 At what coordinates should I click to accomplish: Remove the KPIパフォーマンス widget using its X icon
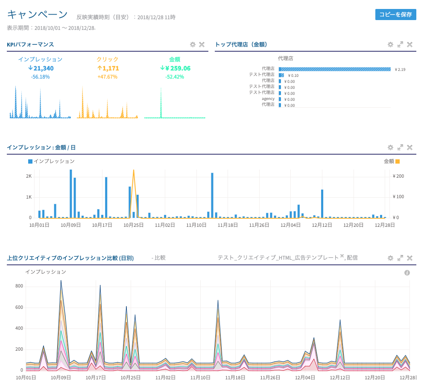pyautogui.click(x=202, y=44)
